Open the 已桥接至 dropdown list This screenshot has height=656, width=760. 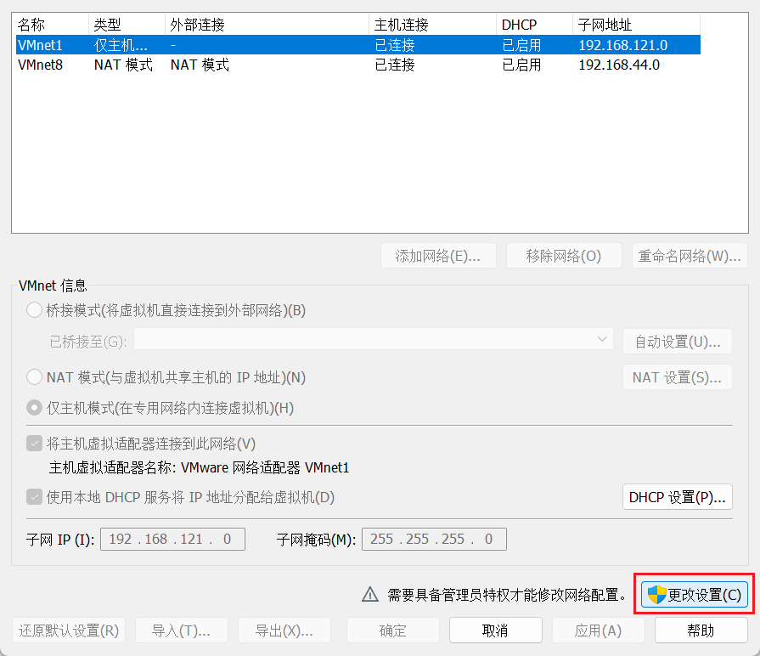(373, 341)
